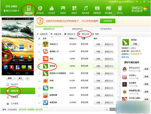Click the 360手机助手 logo

[x=140, y=9]
